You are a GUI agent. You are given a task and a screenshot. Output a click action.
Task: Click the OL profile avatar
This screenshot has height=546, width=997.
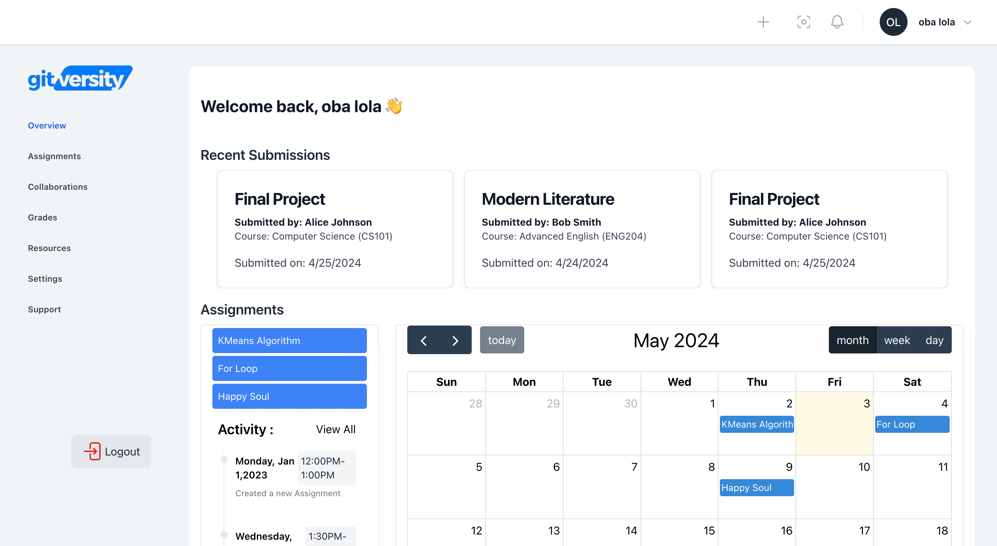click(x=893, y=22)
